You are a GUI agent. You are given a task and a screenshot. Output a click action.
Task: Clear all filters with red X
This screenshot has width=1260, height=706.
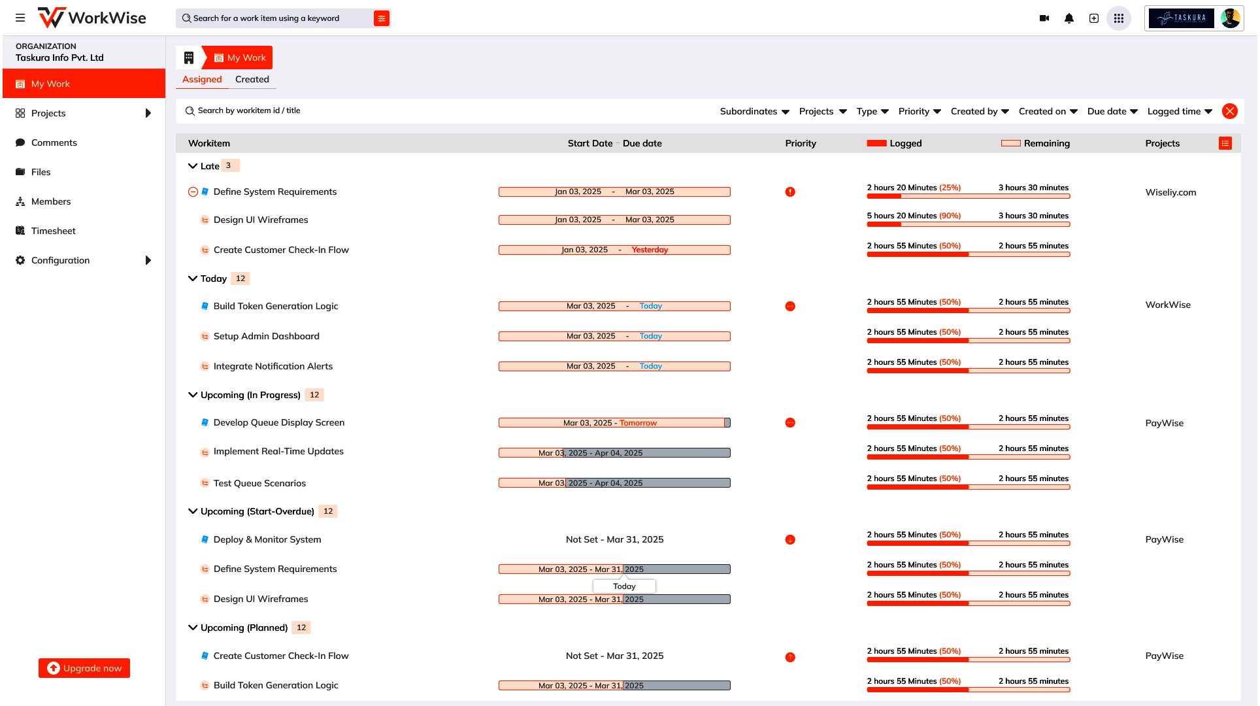1230,111
